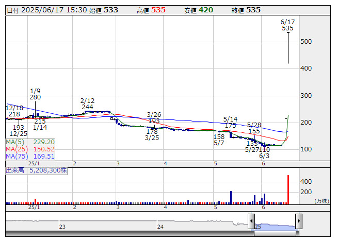Click the tall red volume bar
This screenshot has height=242, width=337.
click(288, 189)
